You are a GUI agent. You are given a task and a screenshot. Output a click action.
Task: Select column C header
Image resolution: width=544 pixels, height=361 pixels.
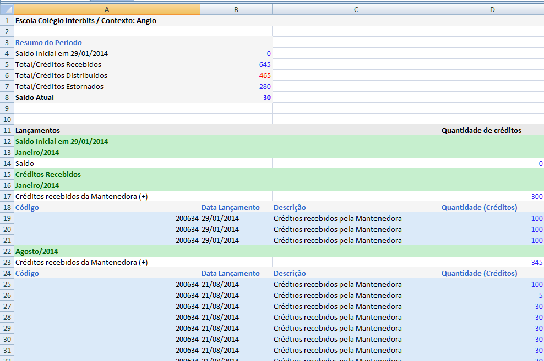coord(356,10)
